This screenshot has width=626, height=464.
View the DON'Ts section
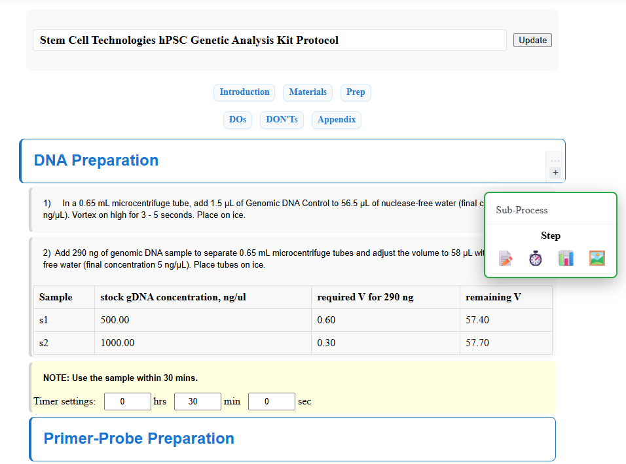tap(282, 120)
